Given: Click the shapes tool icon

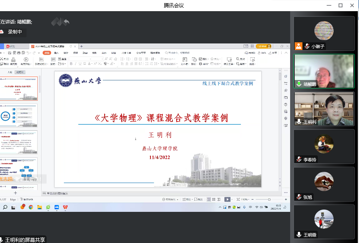Looking at the screenshot, I should coord(194,60).
